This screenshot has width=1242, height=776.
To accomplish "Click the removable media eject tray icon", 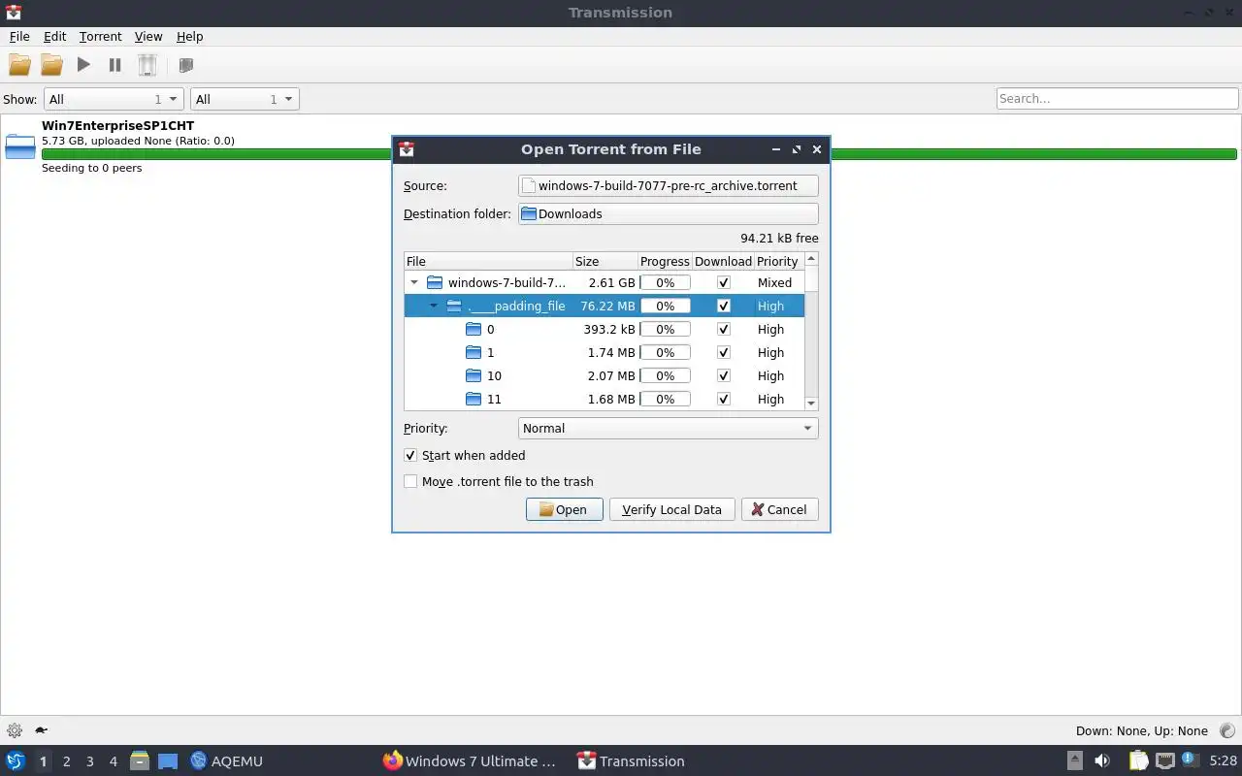I will tap(1075, 760).
